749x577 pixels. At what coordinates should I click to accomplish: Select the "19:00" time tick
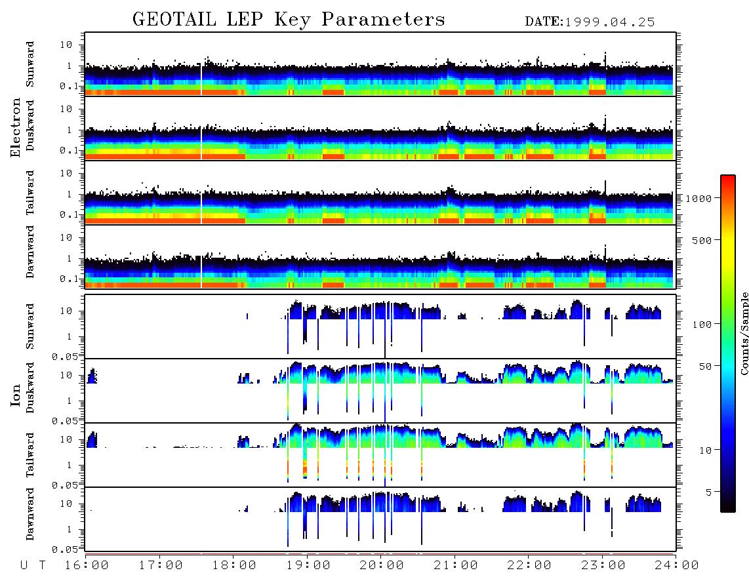coord(308,565)
